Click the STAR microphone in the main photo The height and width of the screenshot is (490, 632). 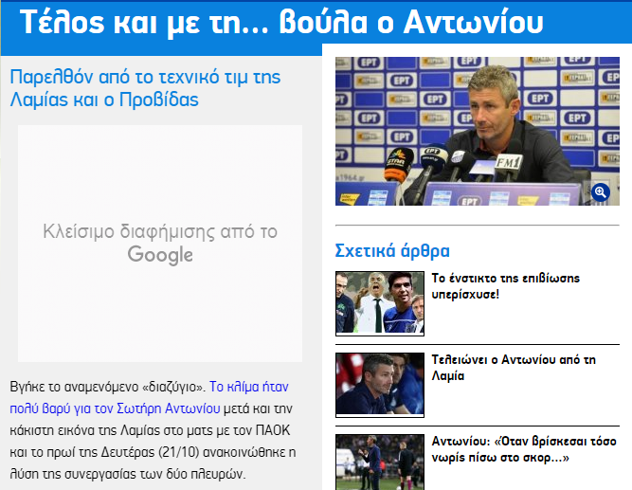point(399,164)
